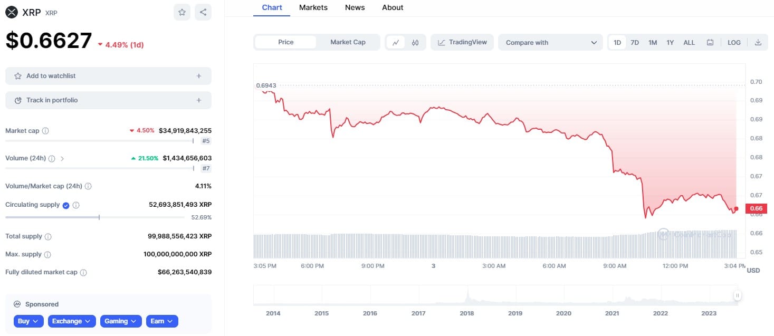Screen dimensions: 774x336
Task: Open the calendar date range icon
Action: coord(710,43)
